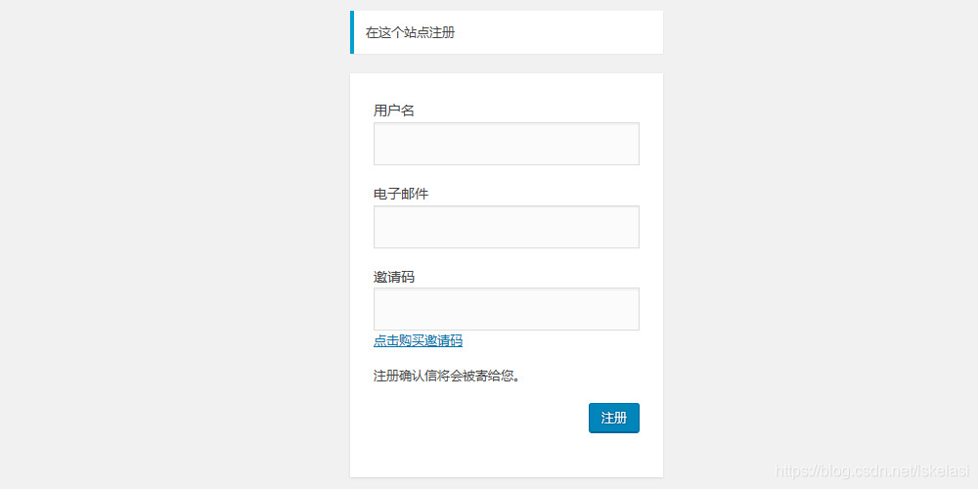
Task: Click the 注册确认信将会被寄给您 message
Action: (x=446, y=376)
